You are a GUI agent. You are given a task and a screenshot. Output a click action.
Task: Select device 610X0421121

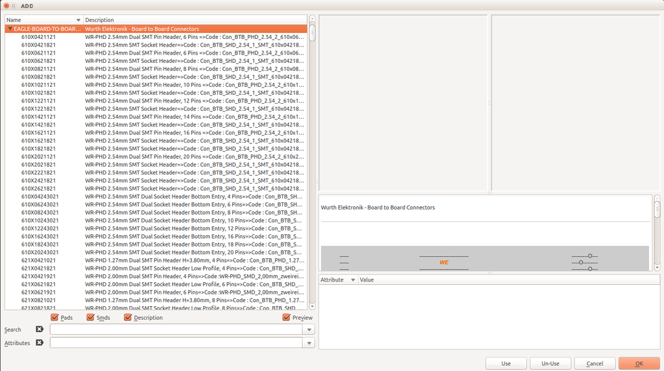pos(156,37)
